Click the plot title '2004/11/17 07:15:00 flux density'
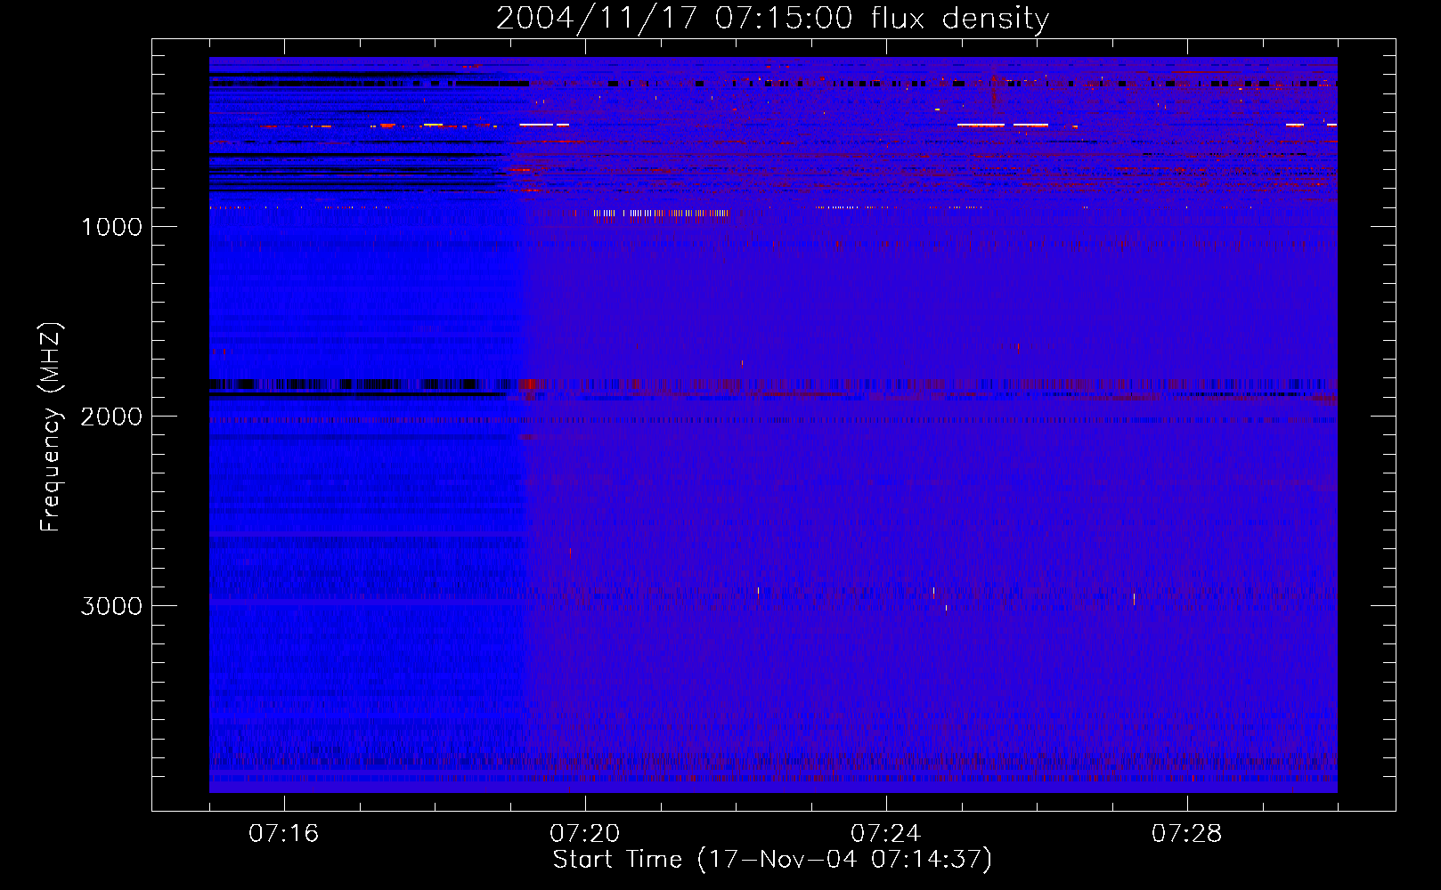1441x890 pixels. [x=772, y=18]
